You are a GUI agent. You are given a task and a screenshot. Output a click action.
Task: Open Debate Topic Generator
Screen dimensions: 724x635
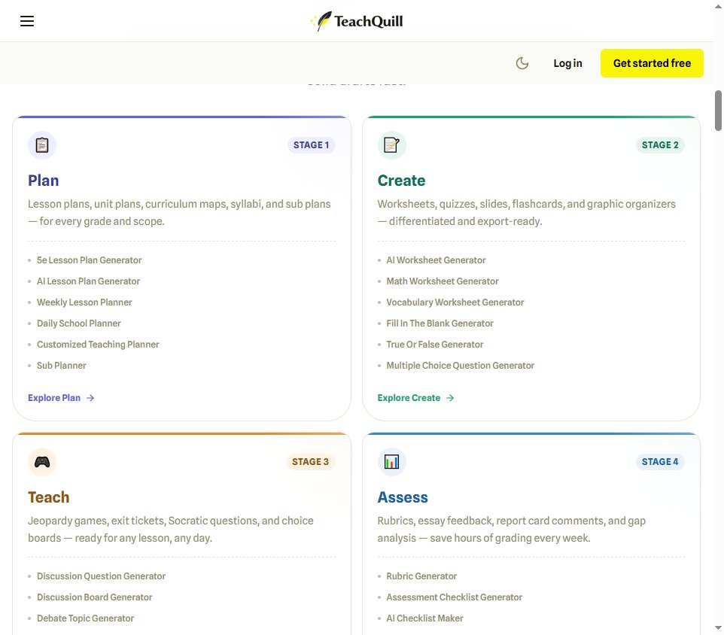(86, 618)
